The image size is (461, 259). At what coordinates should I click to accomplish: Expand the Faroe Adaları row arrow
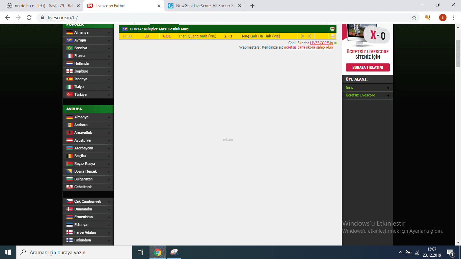tap(109, 233)
